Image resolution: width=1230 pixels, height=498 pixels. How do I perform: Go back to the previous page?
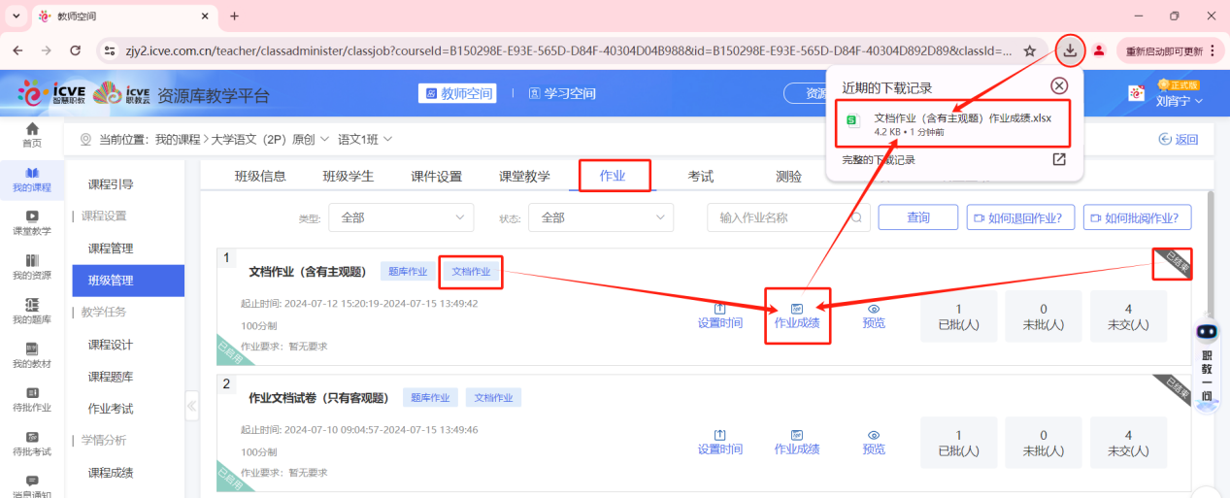(18, 50)
